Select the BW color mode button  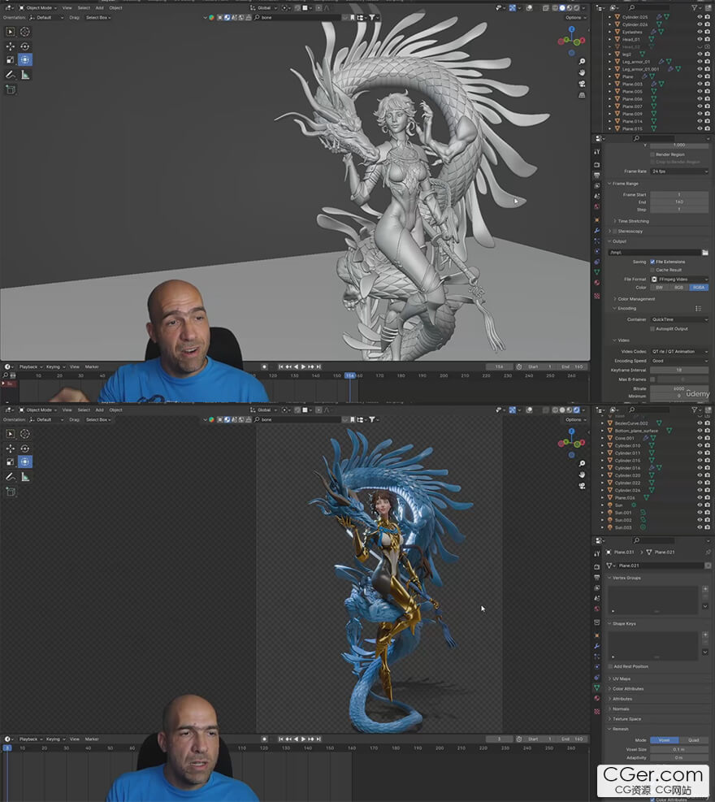pyautogui.click(x=659, y=288)
